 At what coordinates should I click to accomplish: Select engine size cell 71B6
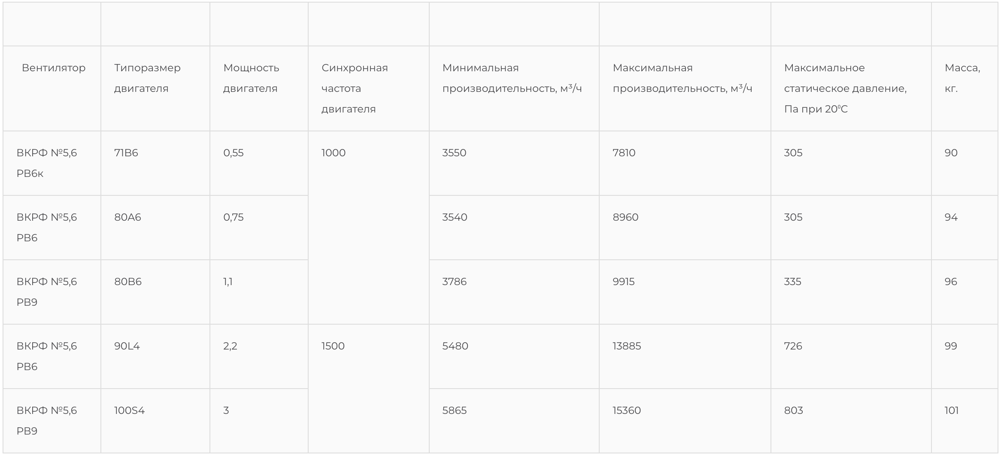coord(126,153)
